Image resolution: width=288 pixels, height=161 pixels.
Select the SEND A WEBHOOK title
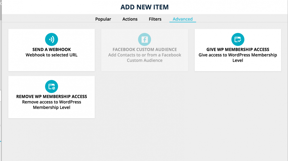tap(51, 49)
